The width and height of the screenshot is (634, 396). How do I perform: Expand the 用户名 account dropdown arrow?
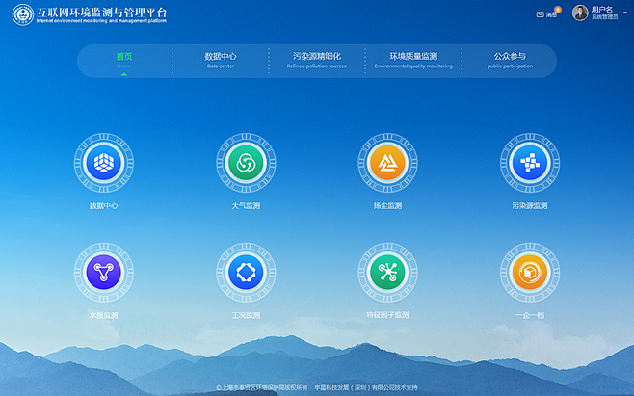[625, 13]
